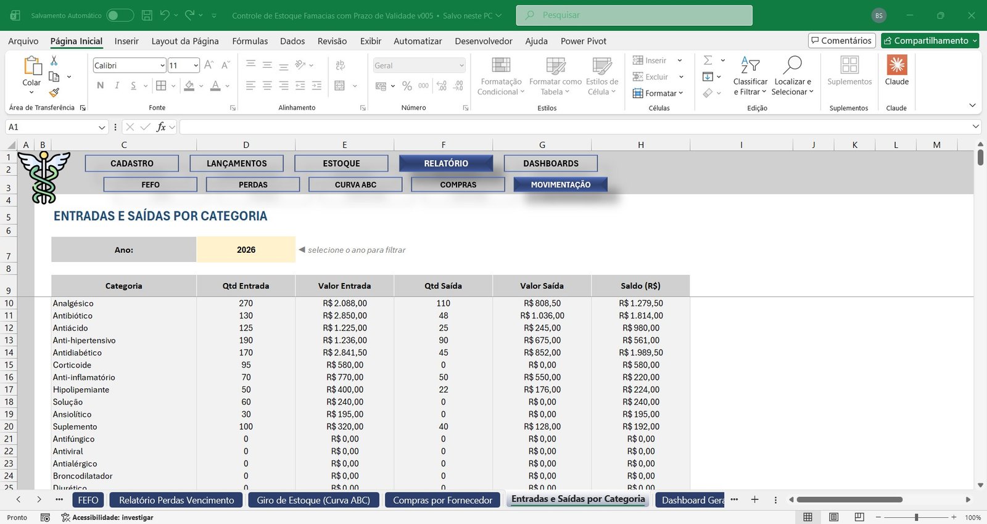The image size is (987, 524).
Task: Click the Cut scissors icon
Action: (x=54, y=60)
